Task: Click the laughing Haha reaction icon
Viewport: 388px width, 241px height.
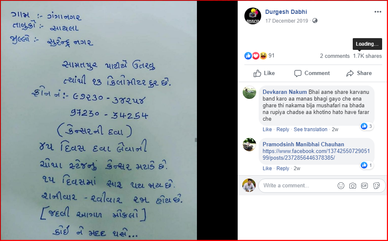Action: 263,56
